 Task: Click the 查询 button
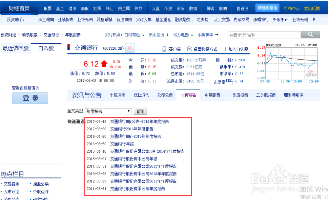[140, 111]
